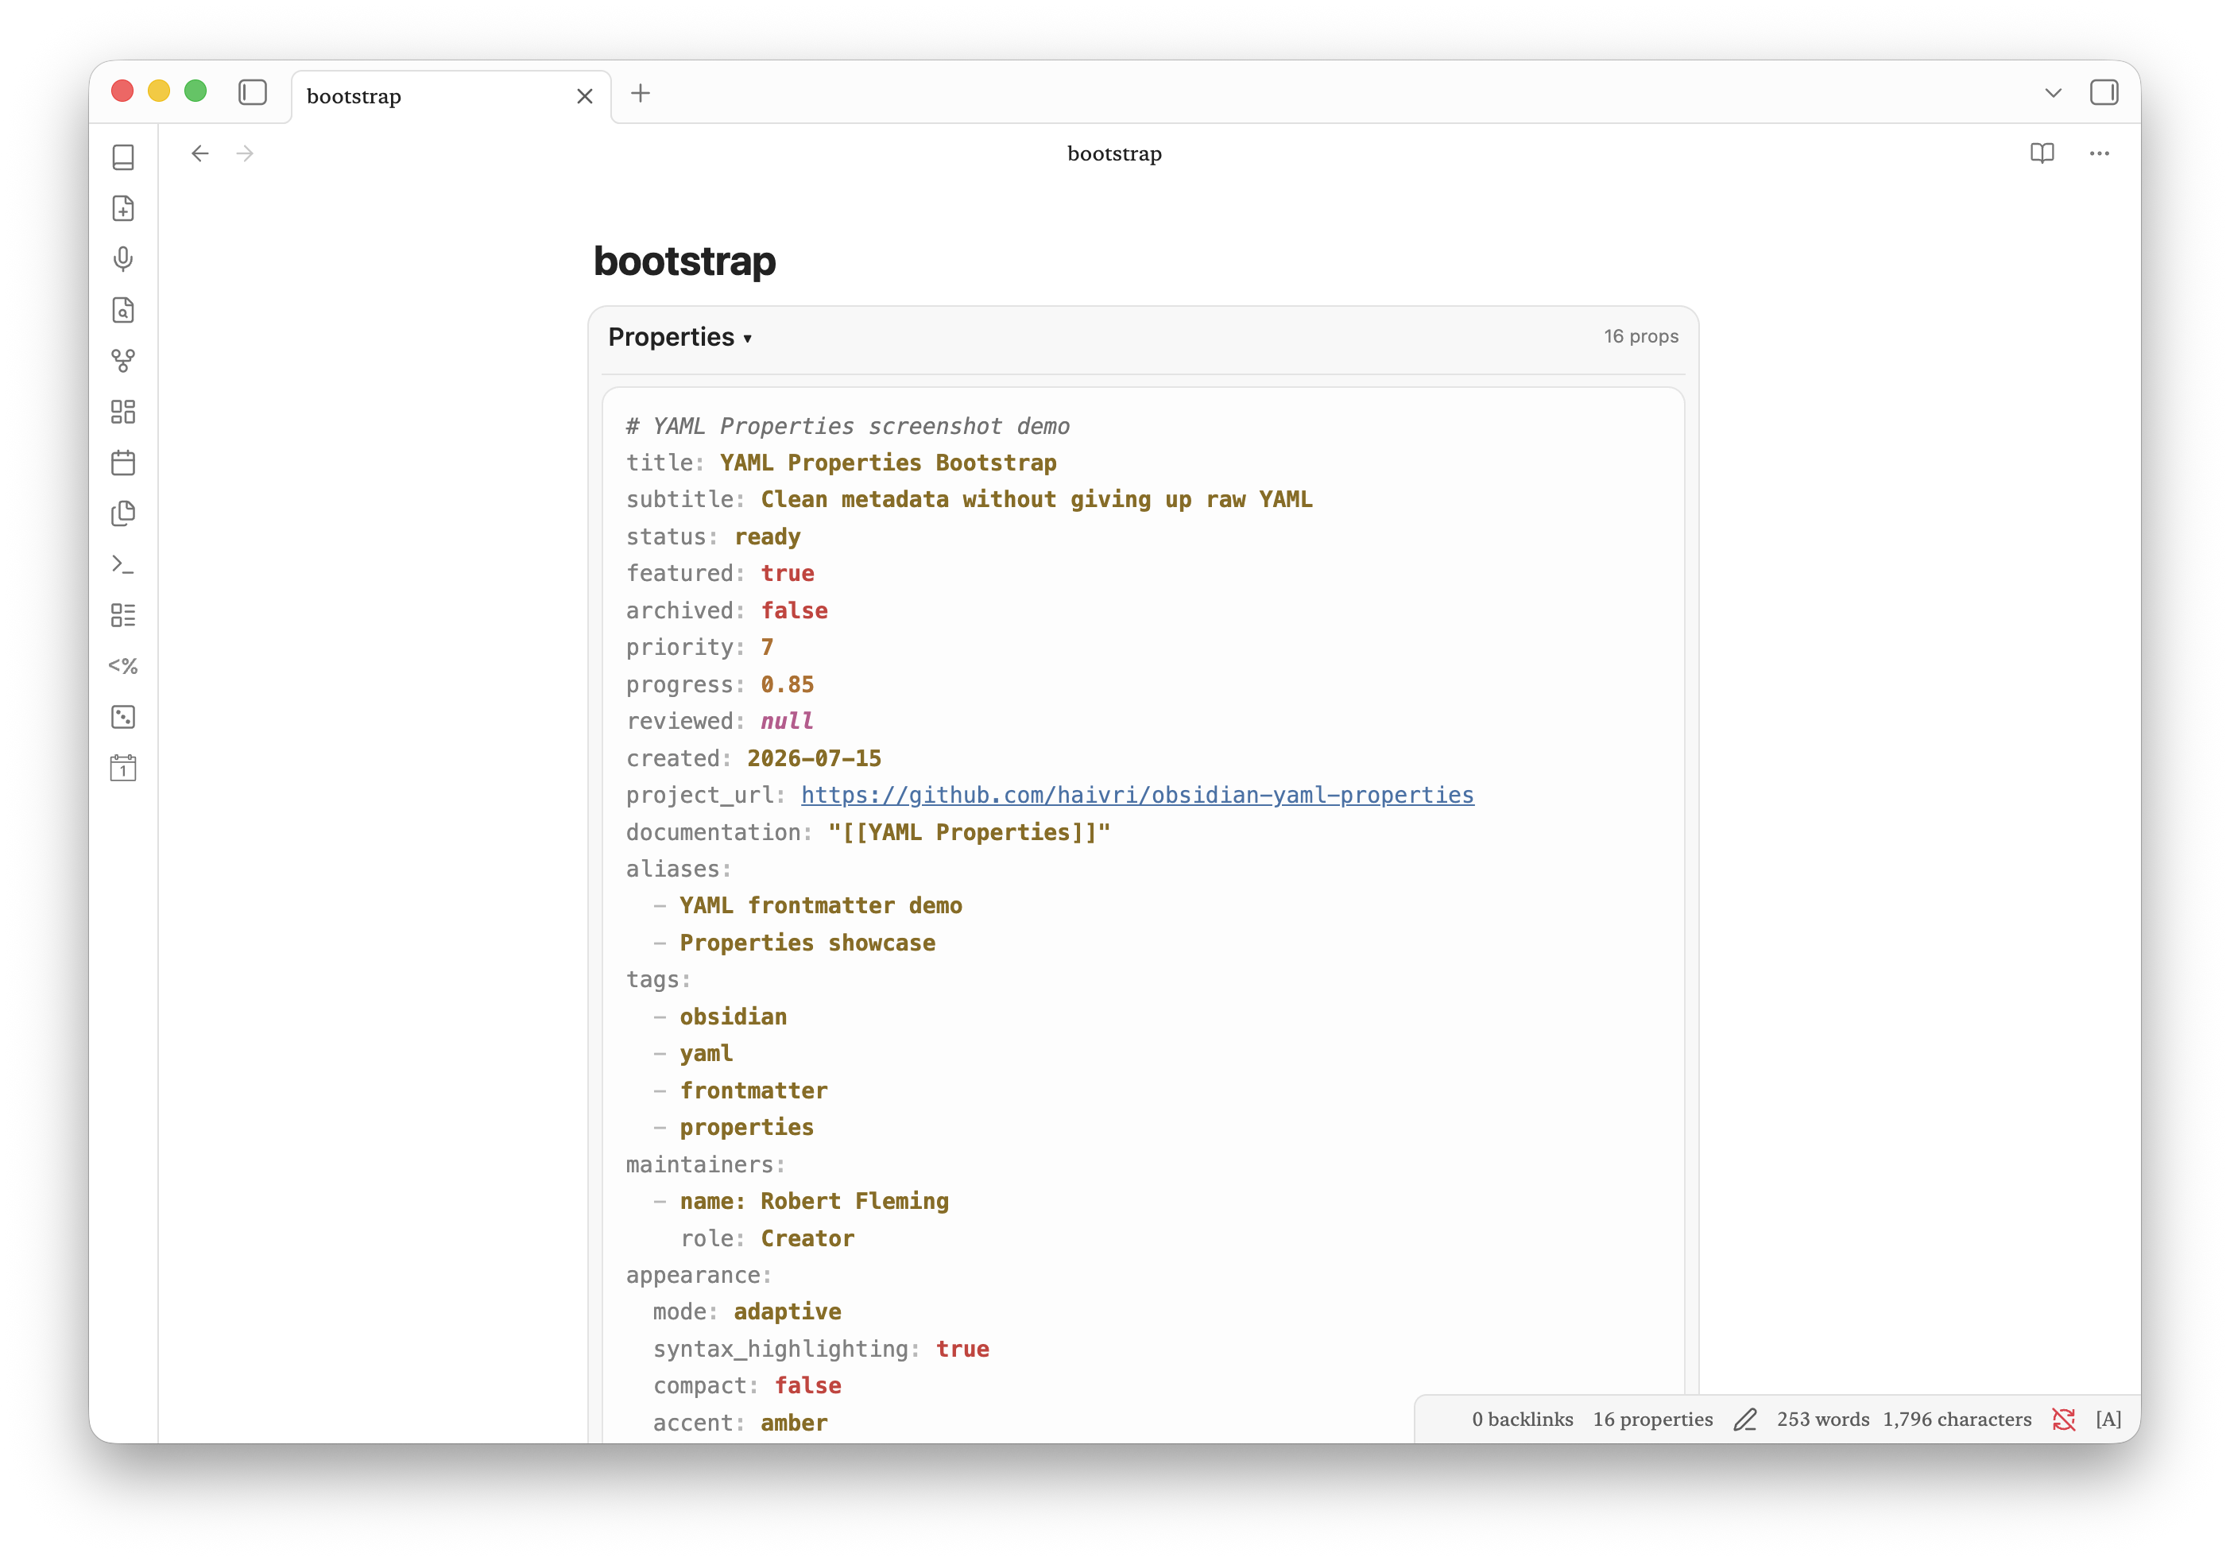
Task: Navigate back with the left arrow
Action: (x=200, y=153)
